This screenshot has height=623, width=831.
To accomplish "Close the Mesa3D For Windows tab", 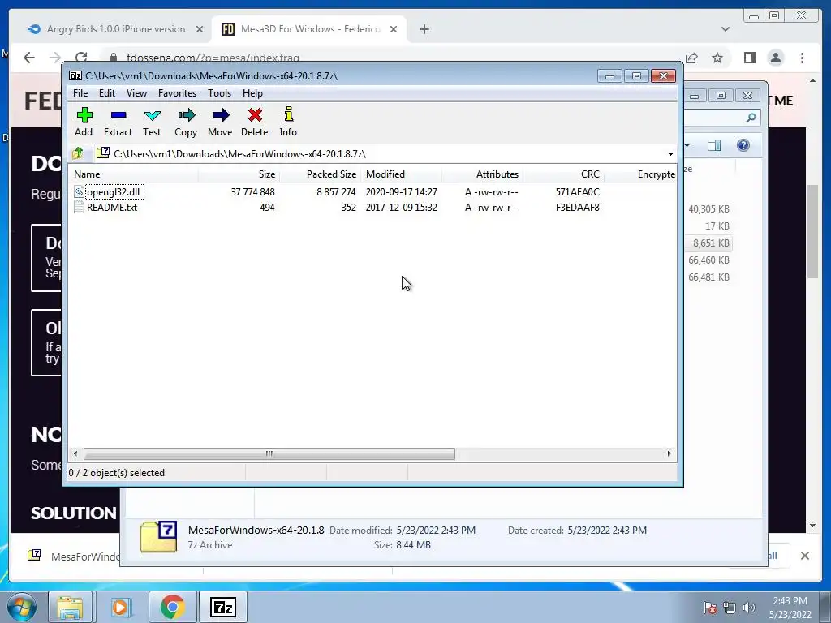I will [x=394, y=29].
